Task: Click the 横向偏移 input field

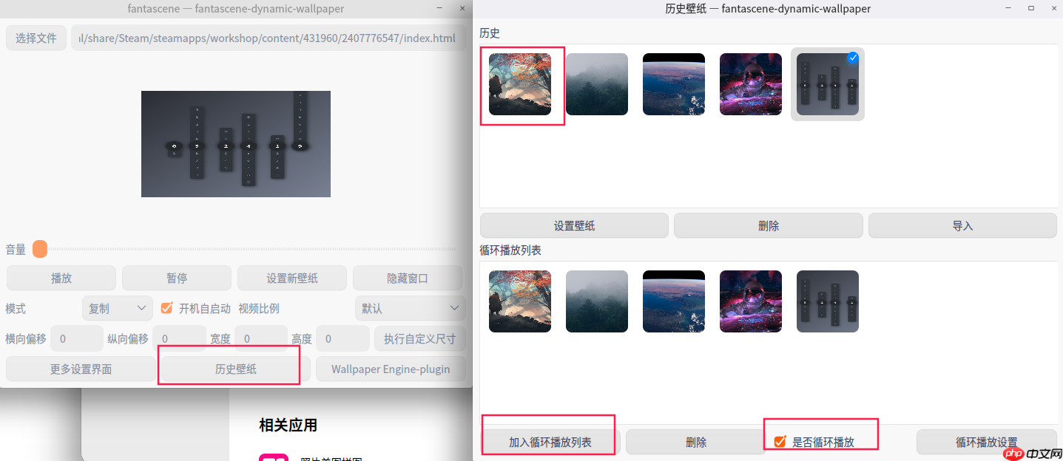Action: 77,338
